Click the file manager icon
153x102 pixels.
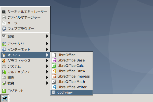pyautogui.click(x=4, y=18)
